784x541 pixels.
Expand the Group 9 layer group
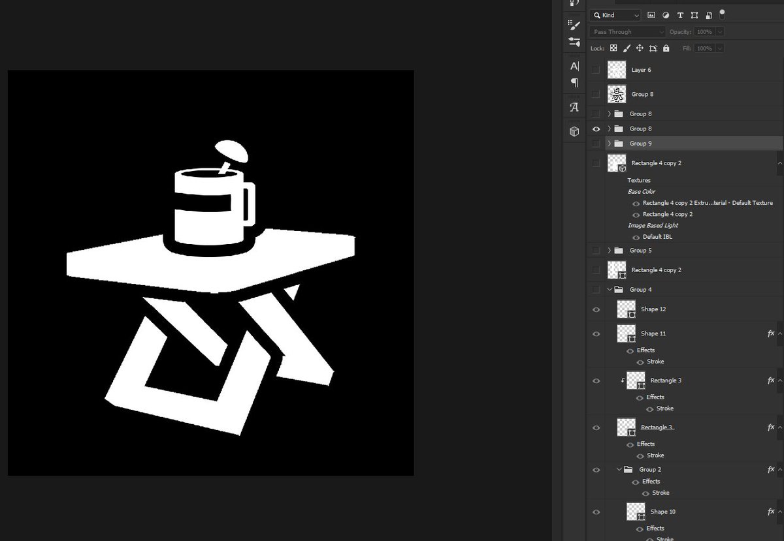pyautogui.click(x=609, y=143)
